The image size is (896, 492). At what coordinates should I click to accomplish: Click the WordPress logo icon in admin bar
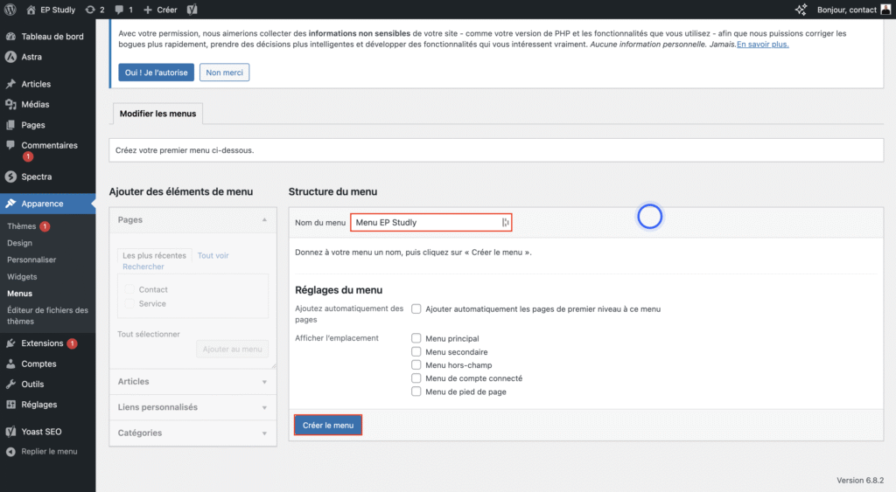[x=11, y=10]
